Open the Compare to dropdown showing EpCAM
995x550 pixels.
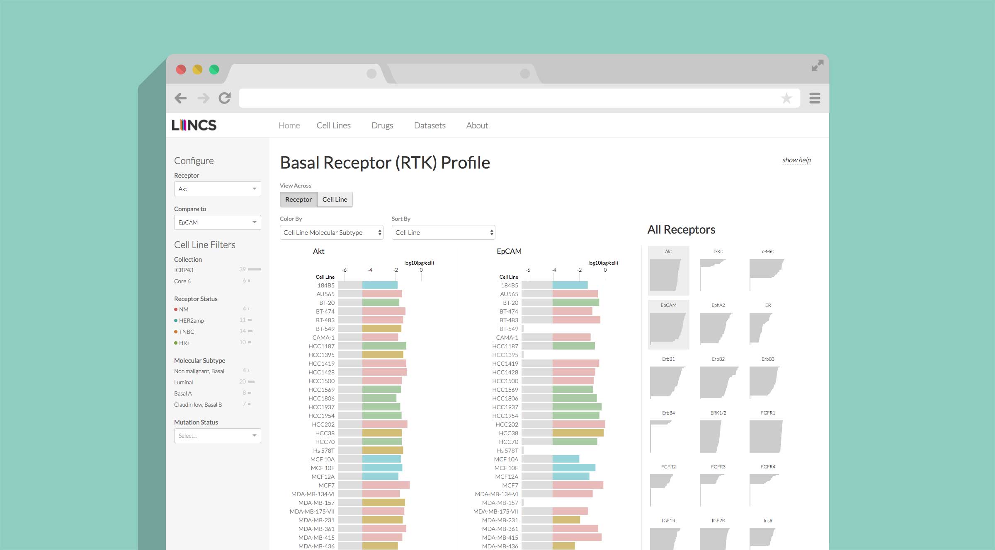pos(217,222)
